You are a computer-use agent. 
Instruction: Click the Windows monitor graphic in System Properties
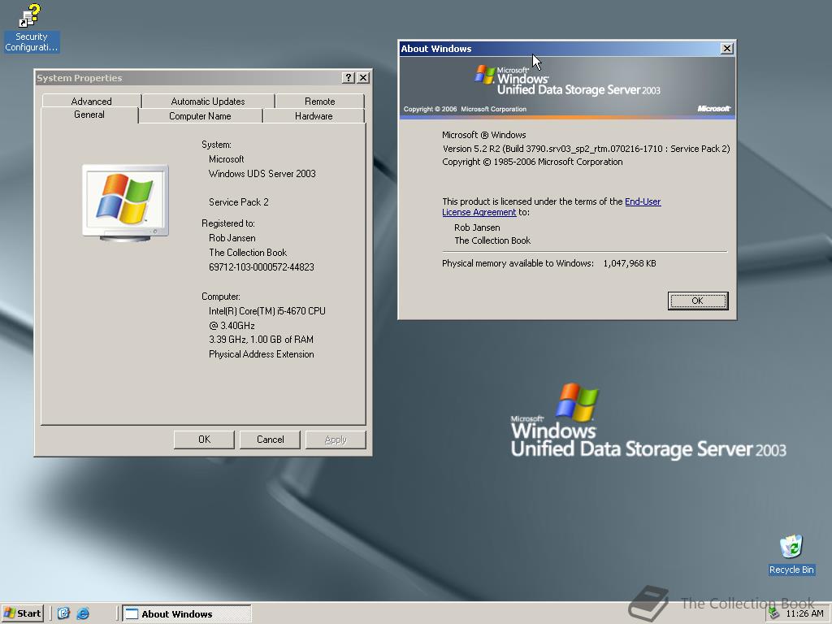coord(124,203)
